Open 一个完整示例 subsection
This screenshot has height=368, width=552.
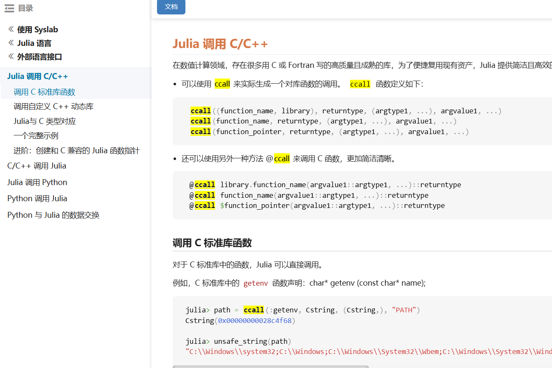point(36,136)
